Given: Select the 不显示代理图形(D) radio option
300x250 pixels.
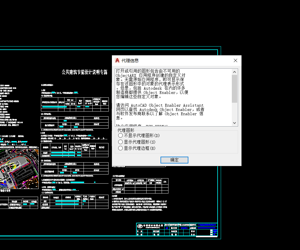Looking at the screenshot, I should 120,136.
